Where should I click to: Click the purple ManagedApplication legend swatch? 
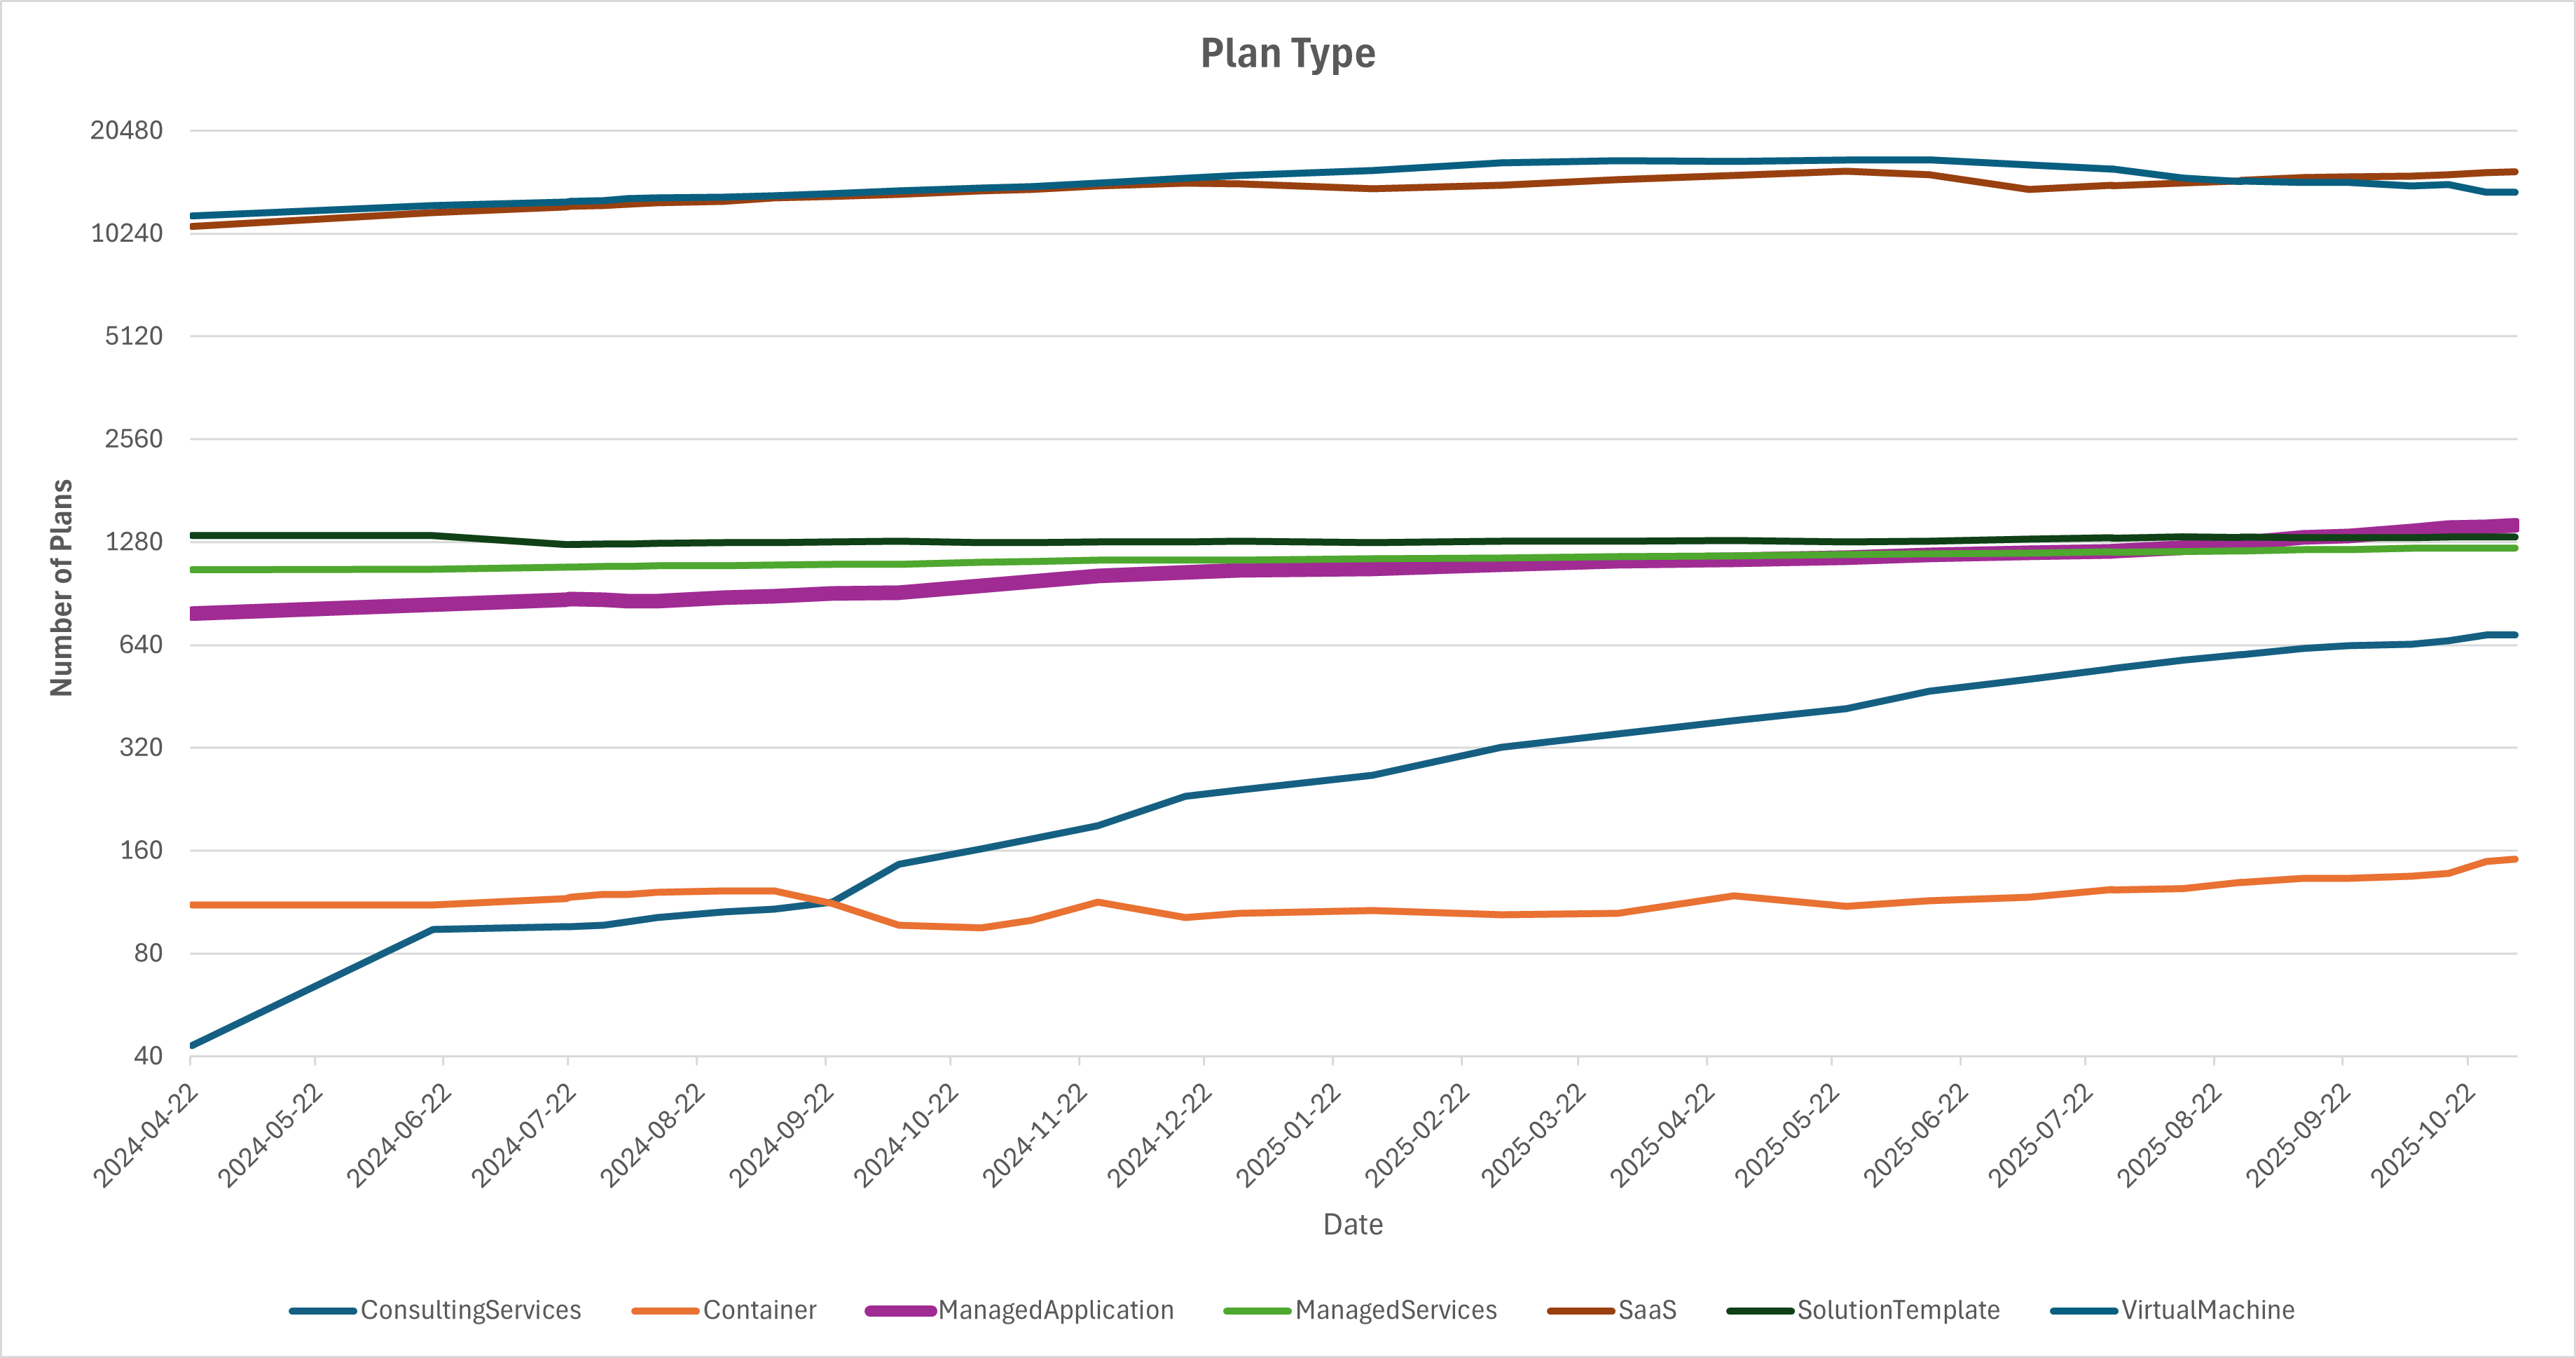[900, 1311]
